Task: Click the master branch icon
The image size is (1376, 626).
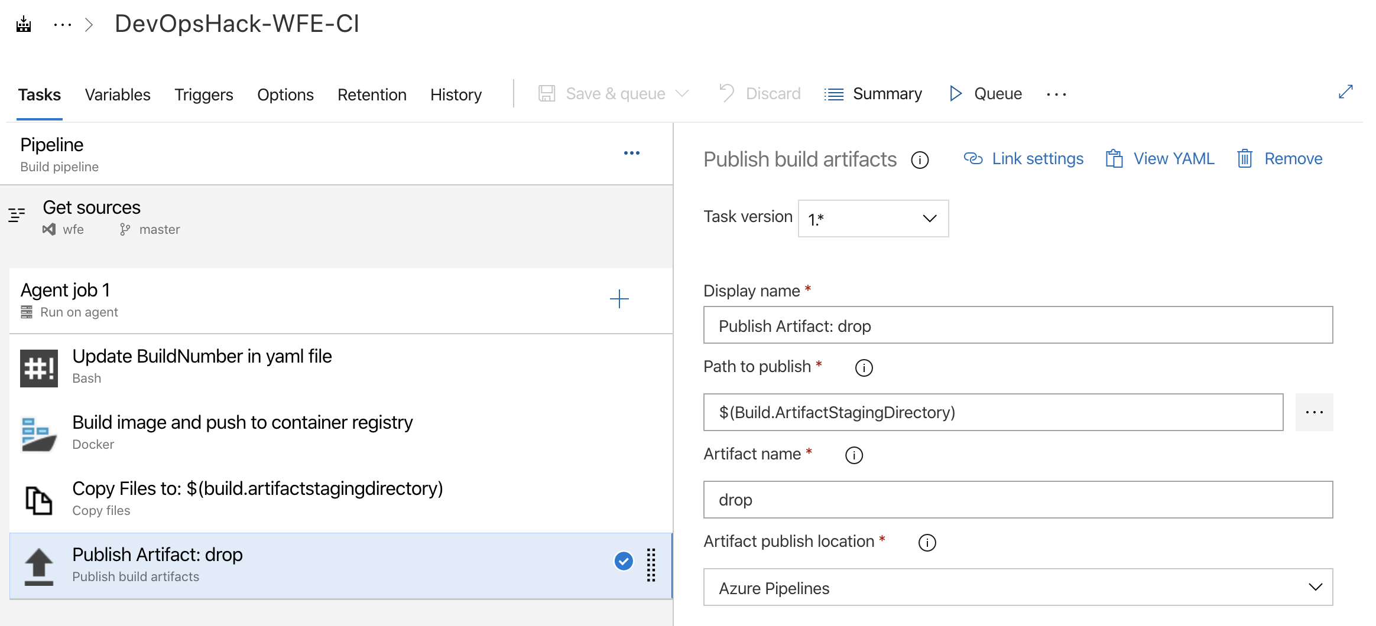Action: point(125,229)
